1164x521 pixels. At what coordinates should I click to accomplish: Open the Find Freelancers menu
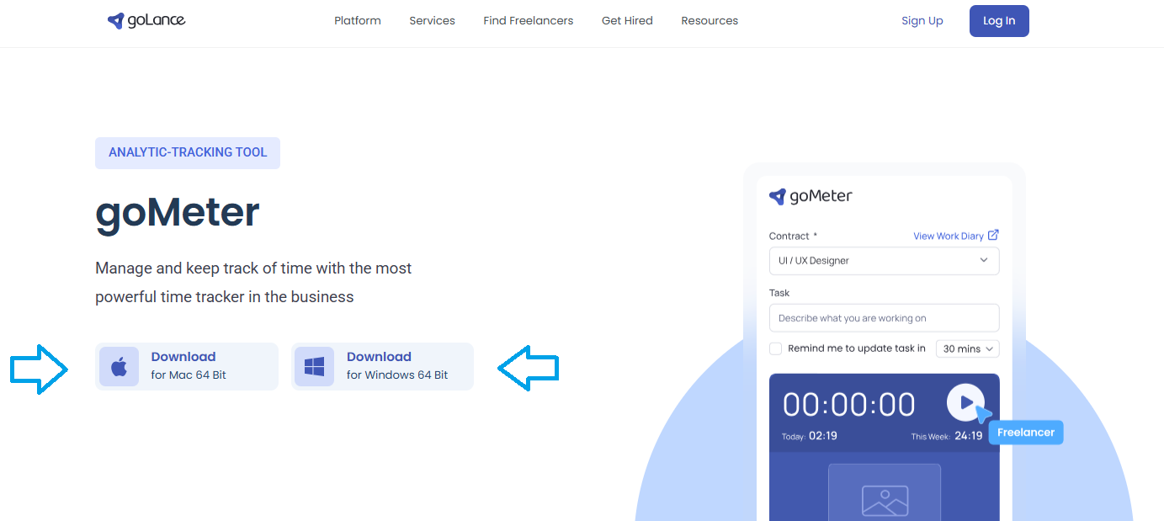[x=529, y=21]
